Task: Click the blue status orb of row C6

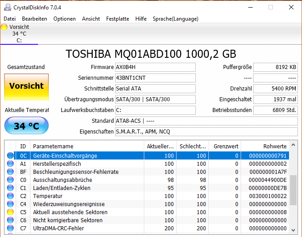Action: pos(10,220)
